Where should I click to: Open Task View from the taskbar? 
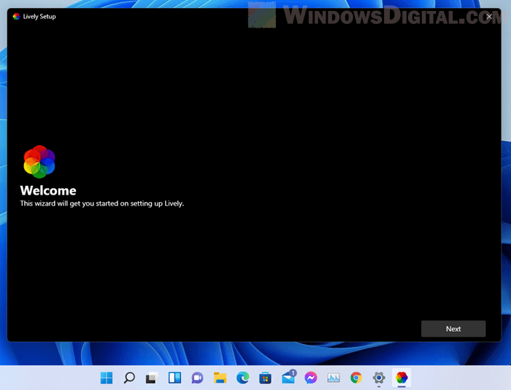click(152, 378)
